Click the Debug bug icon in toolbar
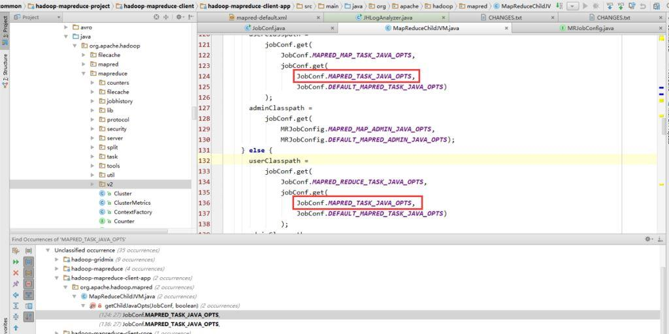 click(x=596, y=6)
